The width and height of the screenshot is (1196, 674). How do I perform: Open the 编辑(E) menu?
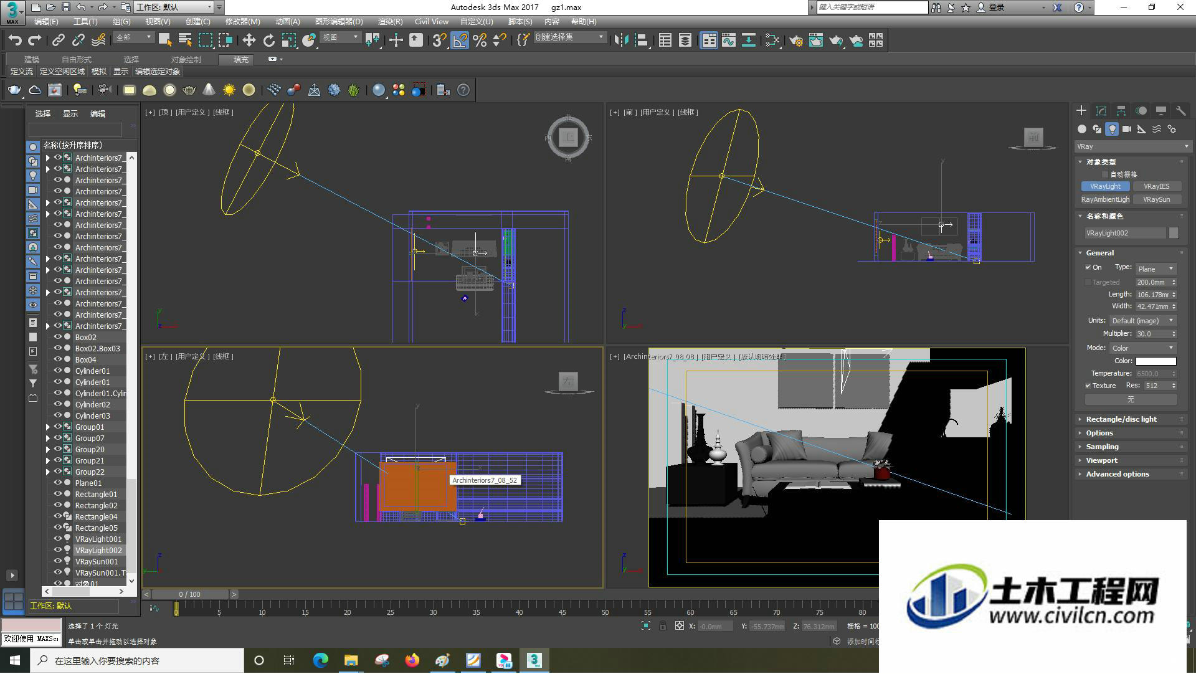[46, 21]
